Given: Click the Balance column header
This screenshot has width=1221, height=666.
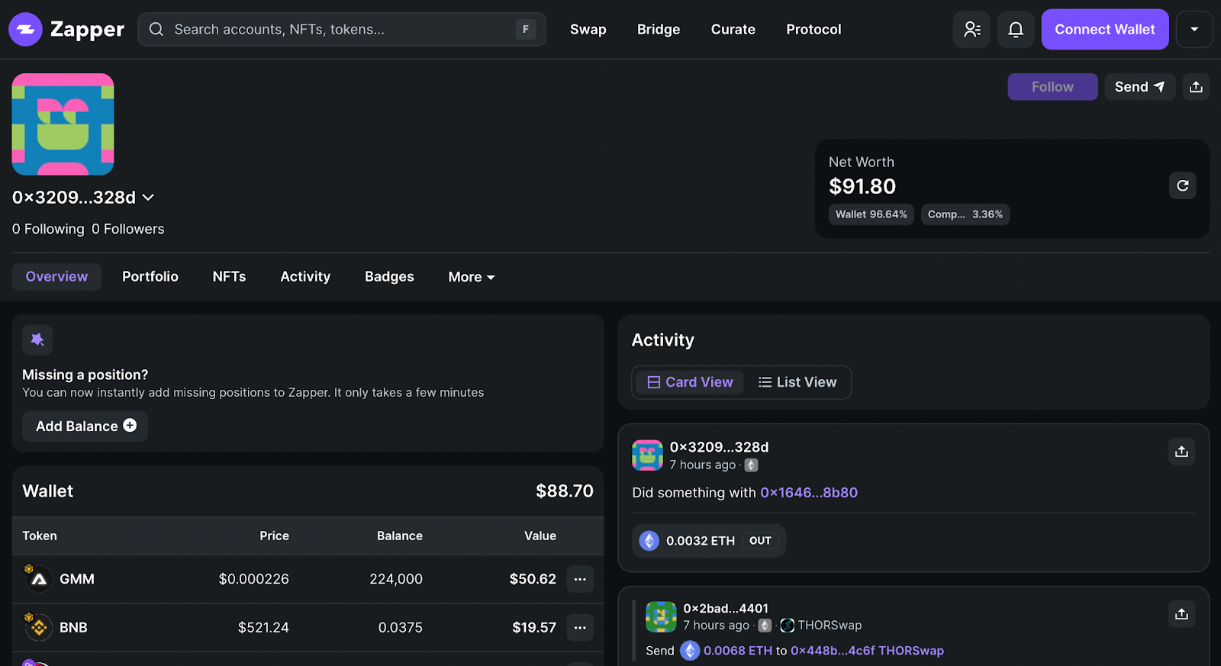Looking at the screenshot, I should (399, 536).
